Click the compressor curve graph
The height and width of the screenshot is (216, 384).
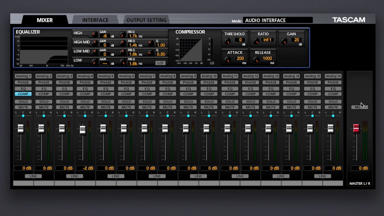coord(191,50)
